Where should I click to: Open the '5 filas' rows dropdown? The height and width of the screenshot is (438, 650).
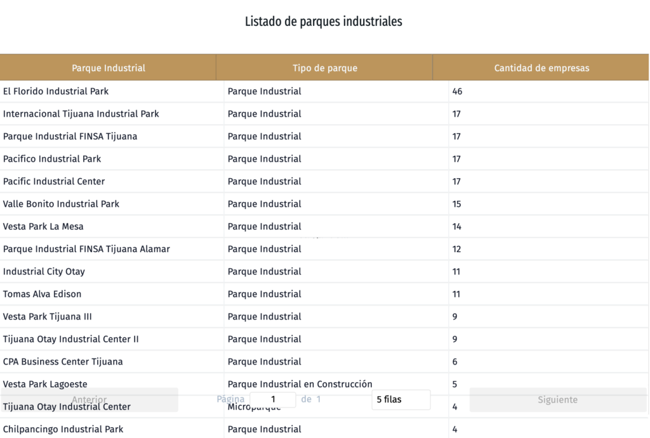click(401, 400)
